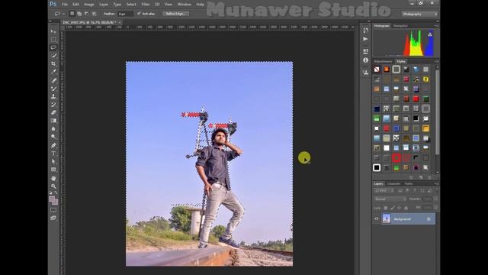
Task: Open the Layers panel flyout menu
Action: point(436,183)
